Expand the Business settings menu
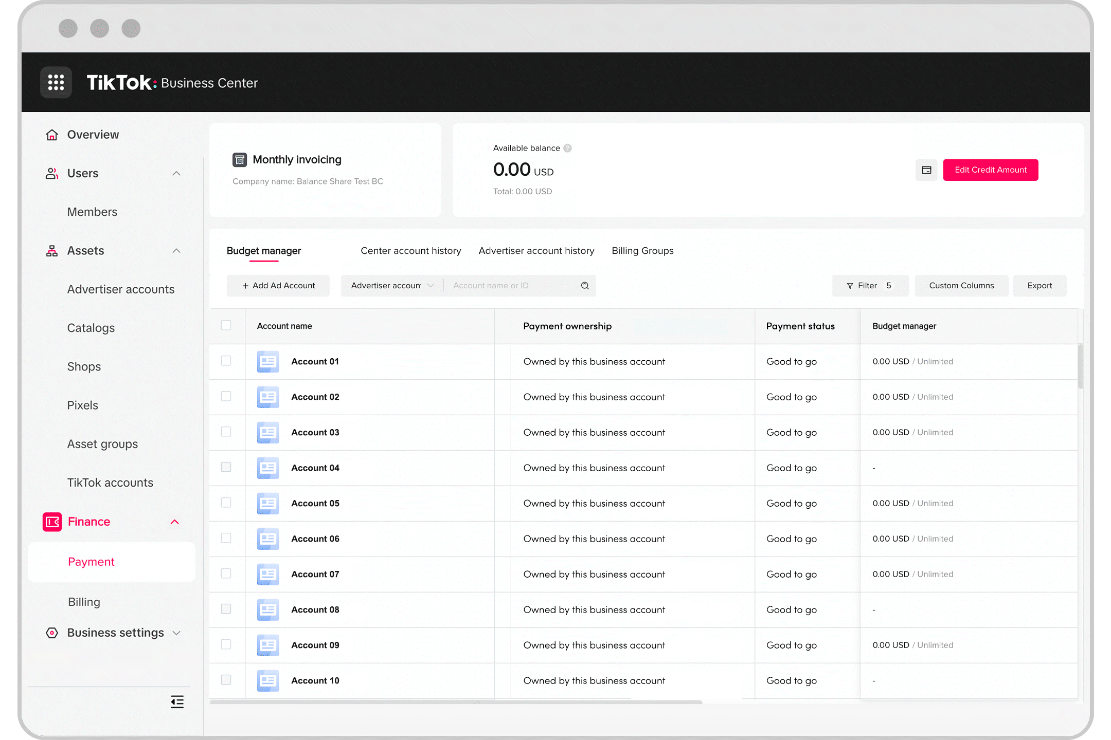Screen dimensions: 1111x740 (176, 633)
